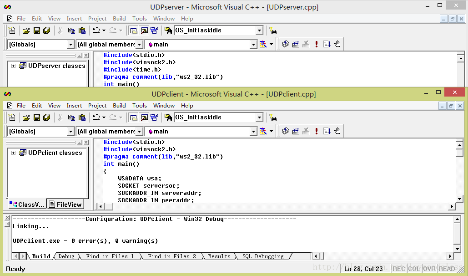Click UDPclient editor vertical scrollbar down arrow
The image size is (468, 276).
pyautogui.click(x=459, y=199)
